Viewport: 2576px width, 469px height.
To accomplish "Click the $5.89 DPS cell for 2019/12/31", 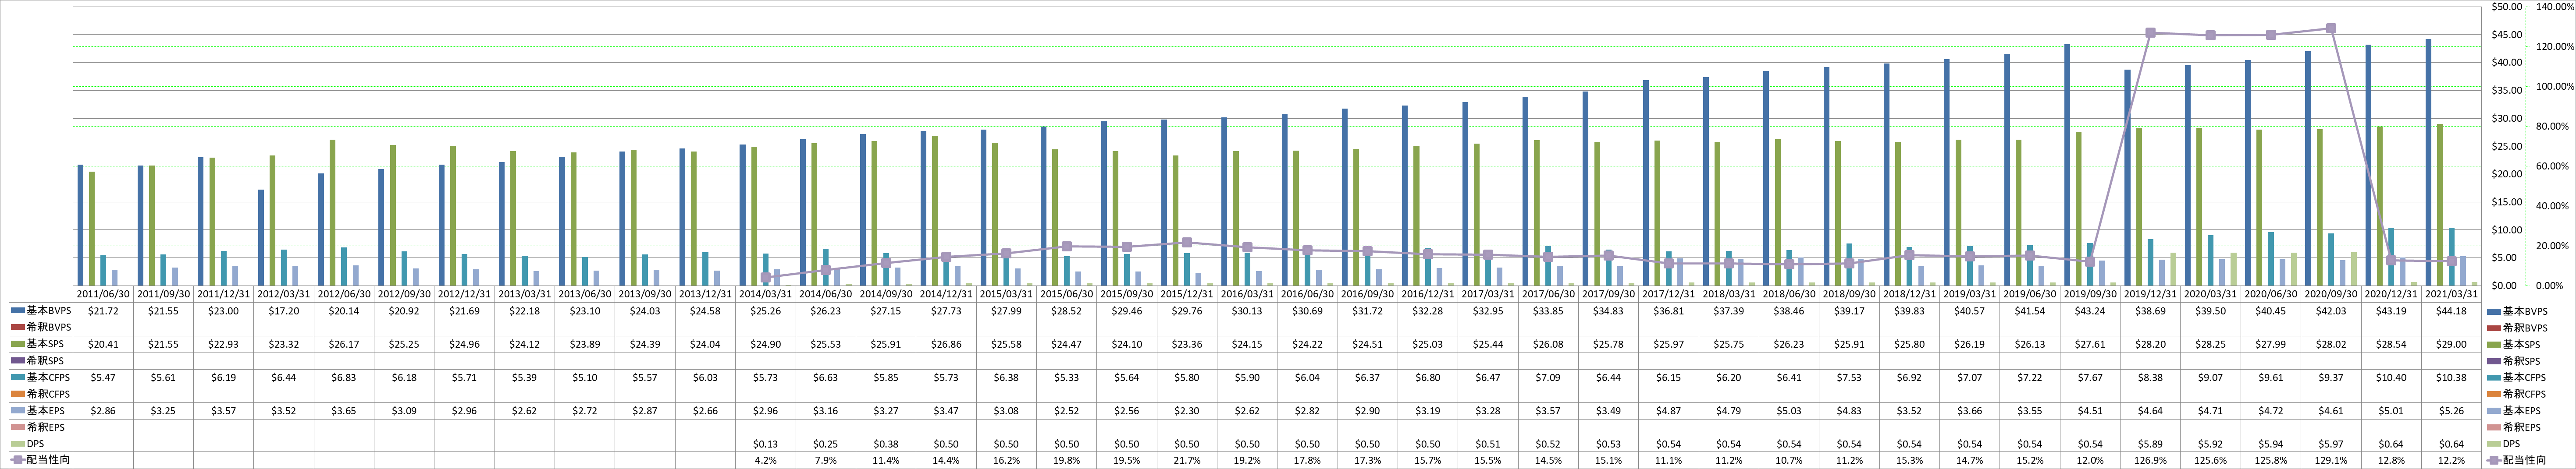I will pos(2150,443).
